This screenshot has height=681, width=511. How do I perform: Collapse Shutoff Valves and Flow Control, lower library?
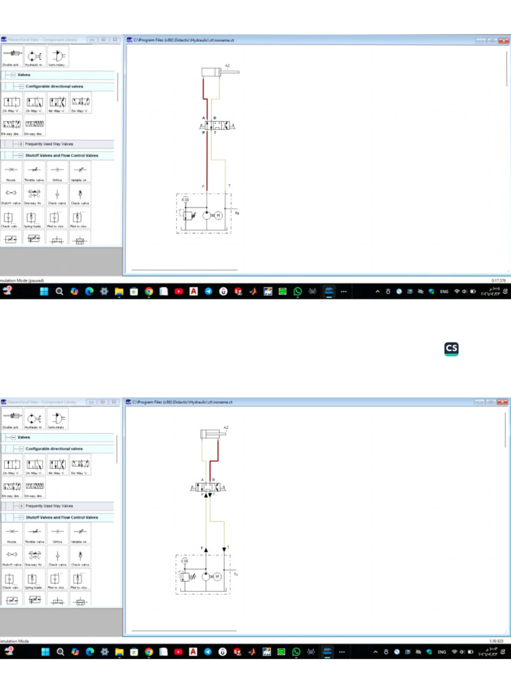coord(21,517)
